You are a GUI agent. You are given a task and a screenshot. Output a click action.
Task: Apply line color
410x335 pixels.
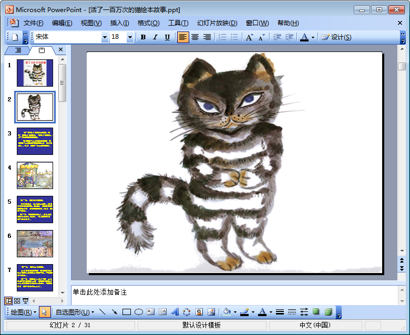click(x=244, y=312)
